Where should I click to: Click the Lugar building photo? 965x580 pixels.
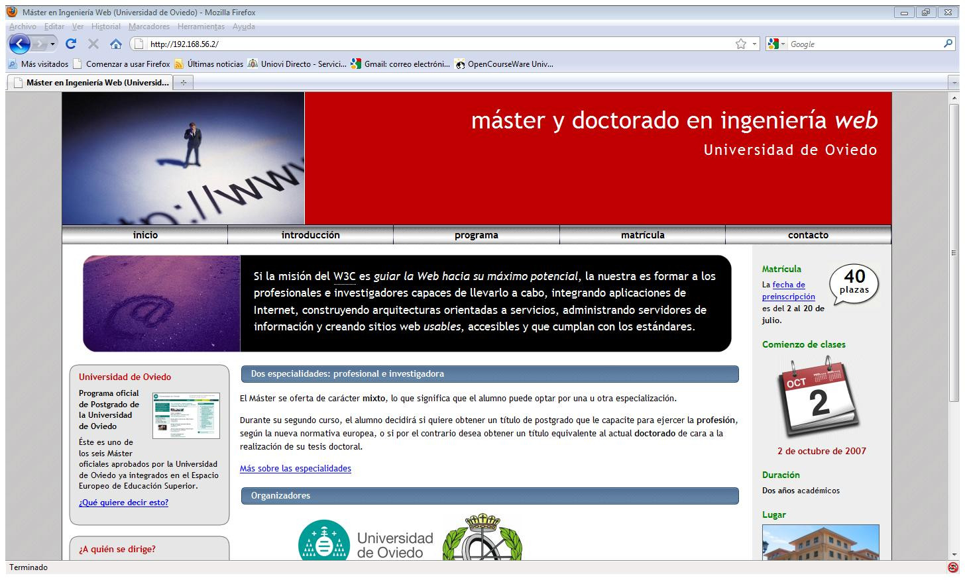(821, 542)
